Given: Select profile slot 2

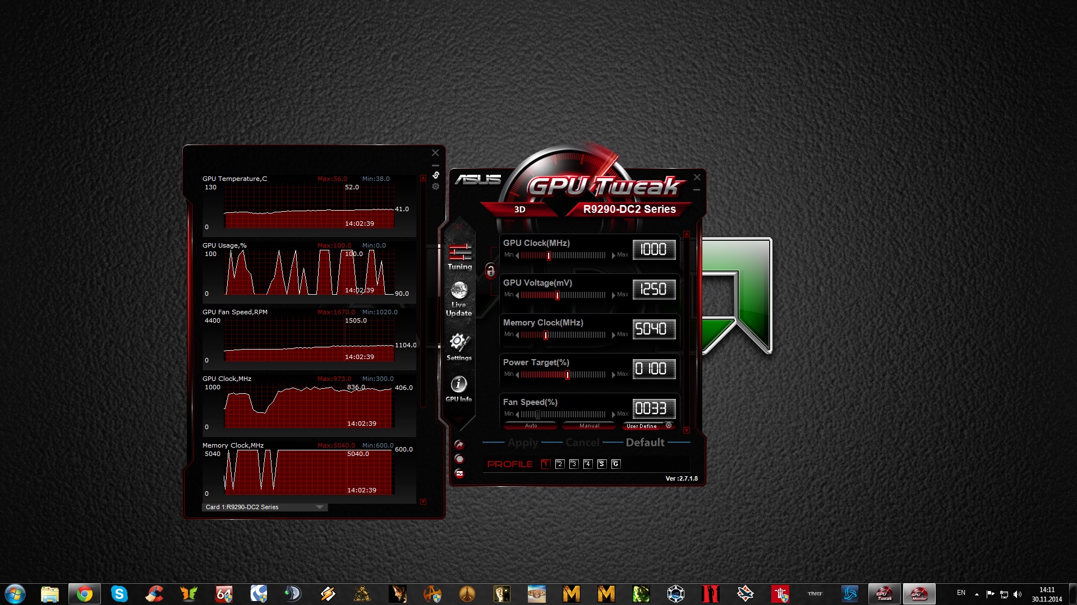Looking at the screenshot, I should tap(559, 464).
